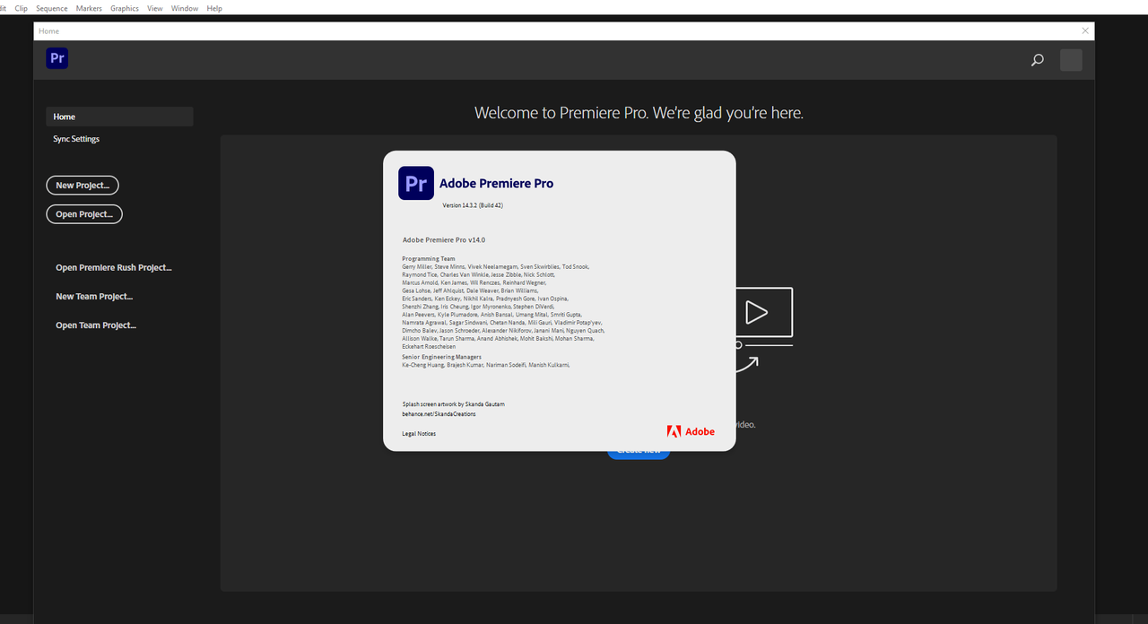This screenshot has height=624, width=1148.
Task: Click the Splash screen artwork credit line
Action: 453,404
